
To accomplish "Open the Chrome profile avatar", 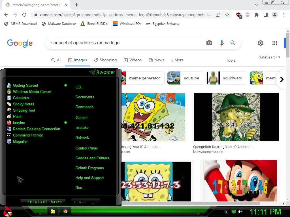I will click(x=275, y=15).
